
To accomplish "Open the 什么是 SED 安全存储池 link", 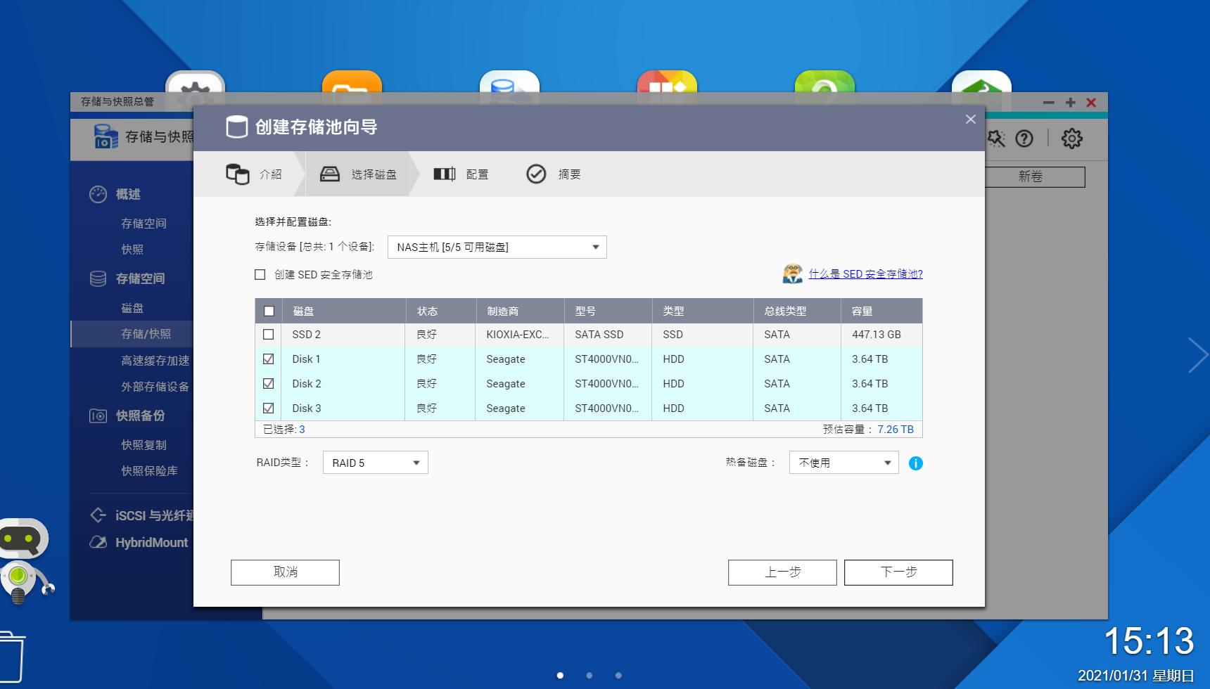I will [865, 274].
